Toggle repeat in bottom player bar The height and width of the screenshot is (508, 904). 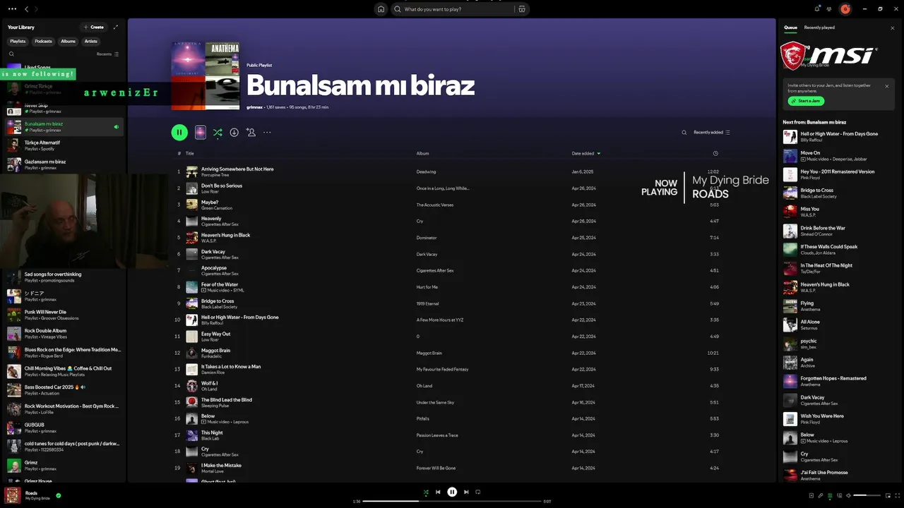click(478, 492)
